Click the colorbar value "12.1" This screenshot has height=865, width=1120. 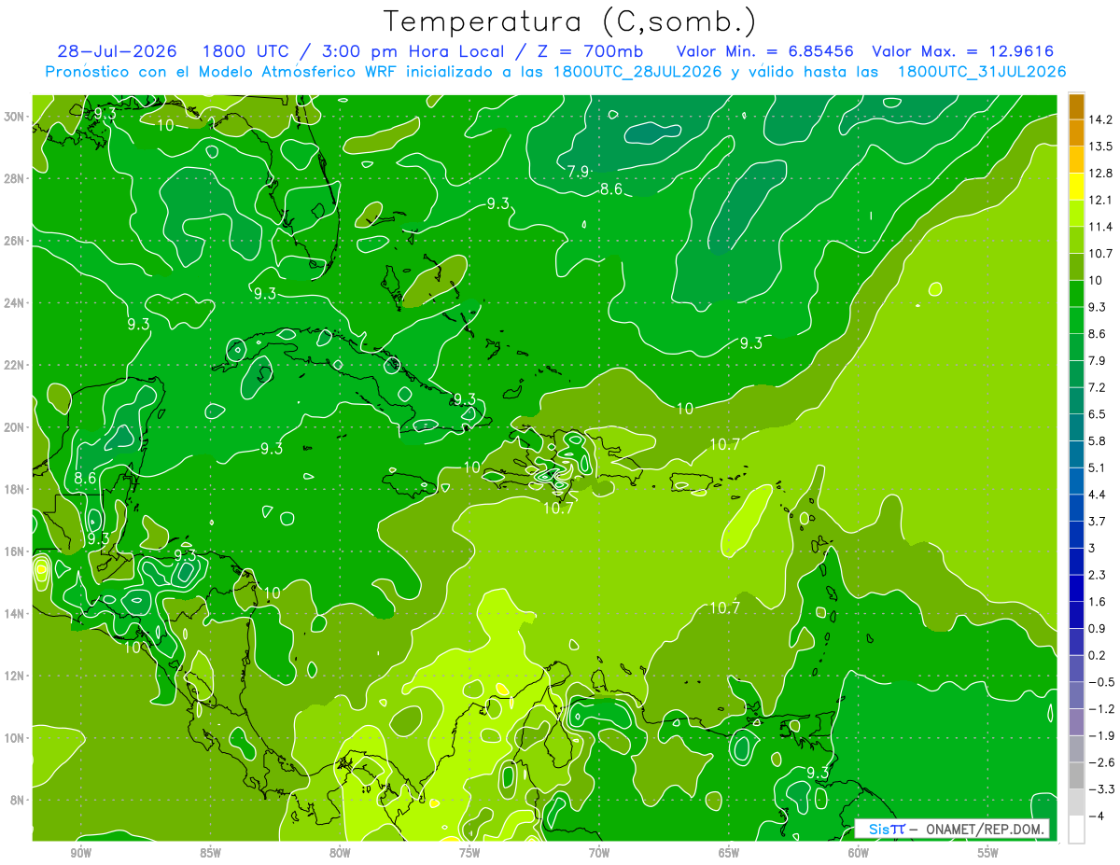(x=1100, y=200)
